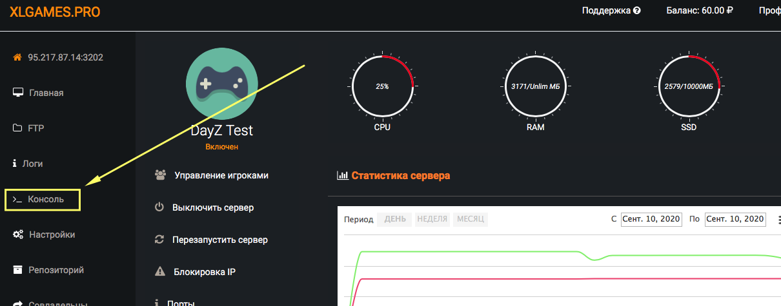Screen dimensions: 781x306
Task: Click the power icon for Выключить сервер
Action: 159,207
